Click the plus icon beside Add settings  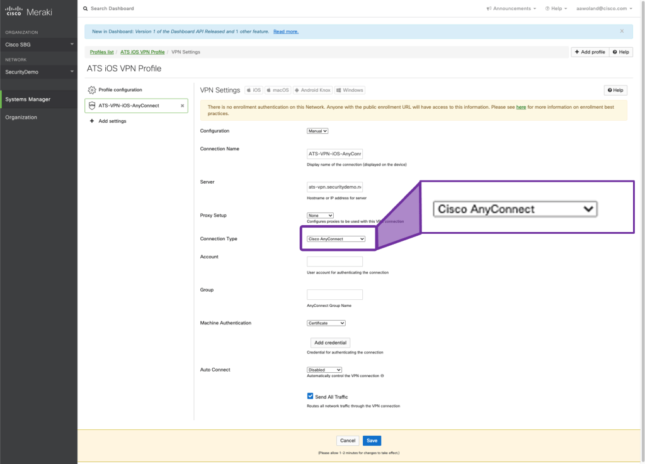coord(92,121)
